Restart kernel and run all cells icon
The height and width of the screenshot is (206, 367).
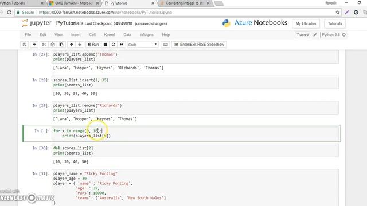122,45
